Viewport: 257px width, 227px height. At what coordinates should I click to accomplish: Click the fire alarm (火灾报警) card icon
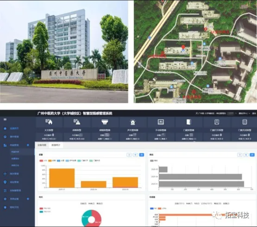[x=49, y=122]
